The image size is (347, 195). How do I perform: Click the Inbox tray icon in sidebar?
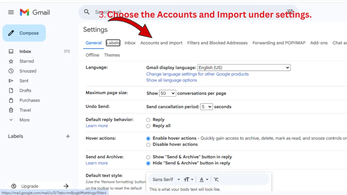[11, 51]
